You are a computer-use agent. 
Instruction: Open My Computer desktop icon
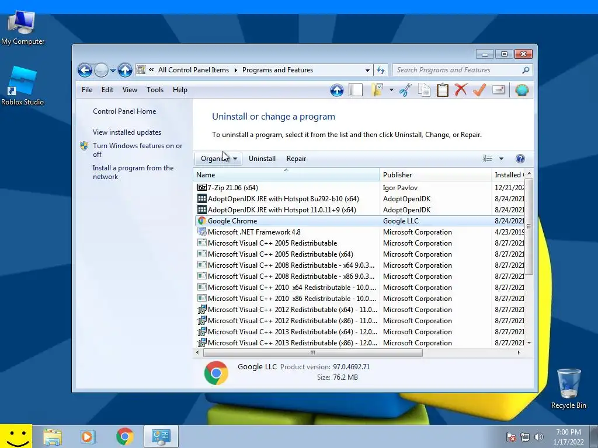pyautogui.click(x=23, y=27)
